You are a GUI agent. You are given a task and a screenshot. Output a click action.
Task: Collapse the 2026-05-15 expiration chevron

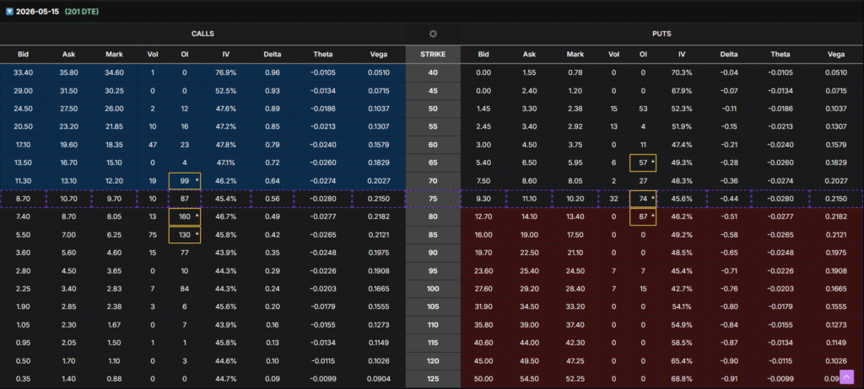[8, 12]
